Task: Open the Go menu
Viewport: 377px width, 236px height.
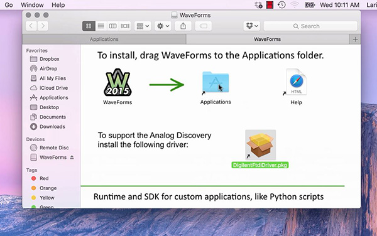Action: pyautogui.click(x=9, y=5)
